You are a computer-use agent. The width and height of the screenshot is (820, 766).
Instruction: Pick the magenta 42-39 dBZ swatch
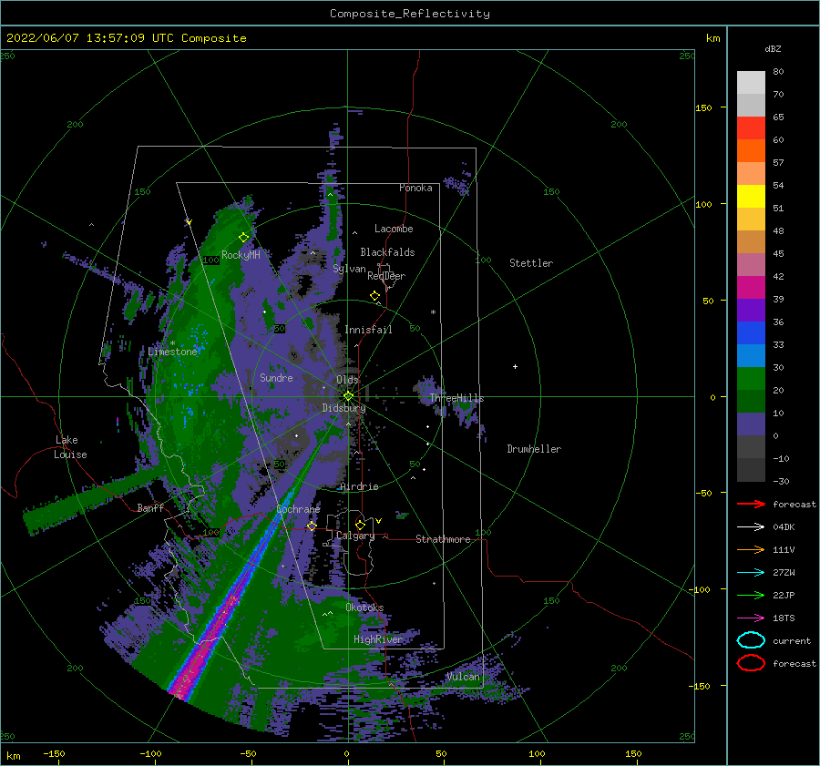pos(751,288)
